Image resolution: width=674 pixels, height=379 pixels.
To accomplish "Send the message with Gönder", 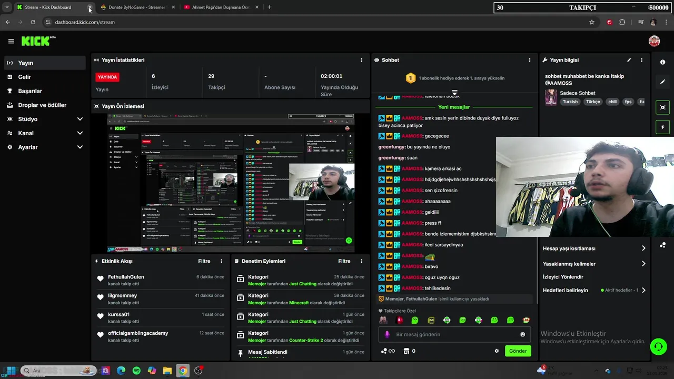I will point(518,351).
